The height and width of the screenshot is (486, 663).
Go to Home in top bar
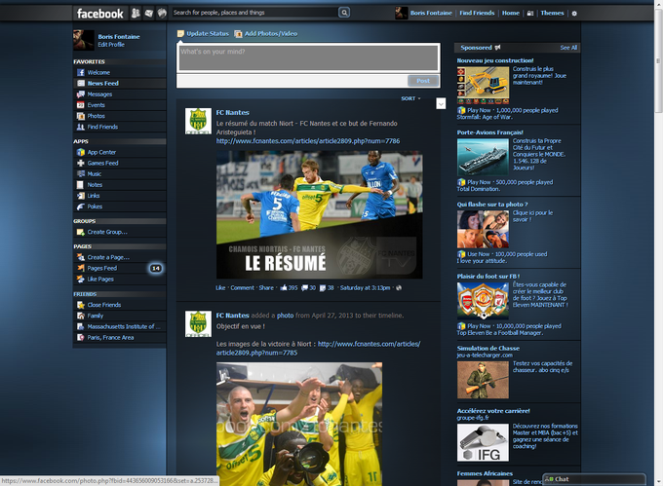(511, 13)
